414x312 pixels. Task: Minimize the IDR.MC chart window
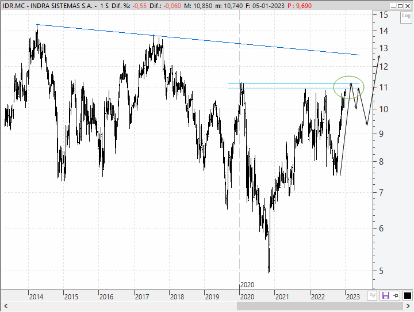coord(393,6)
